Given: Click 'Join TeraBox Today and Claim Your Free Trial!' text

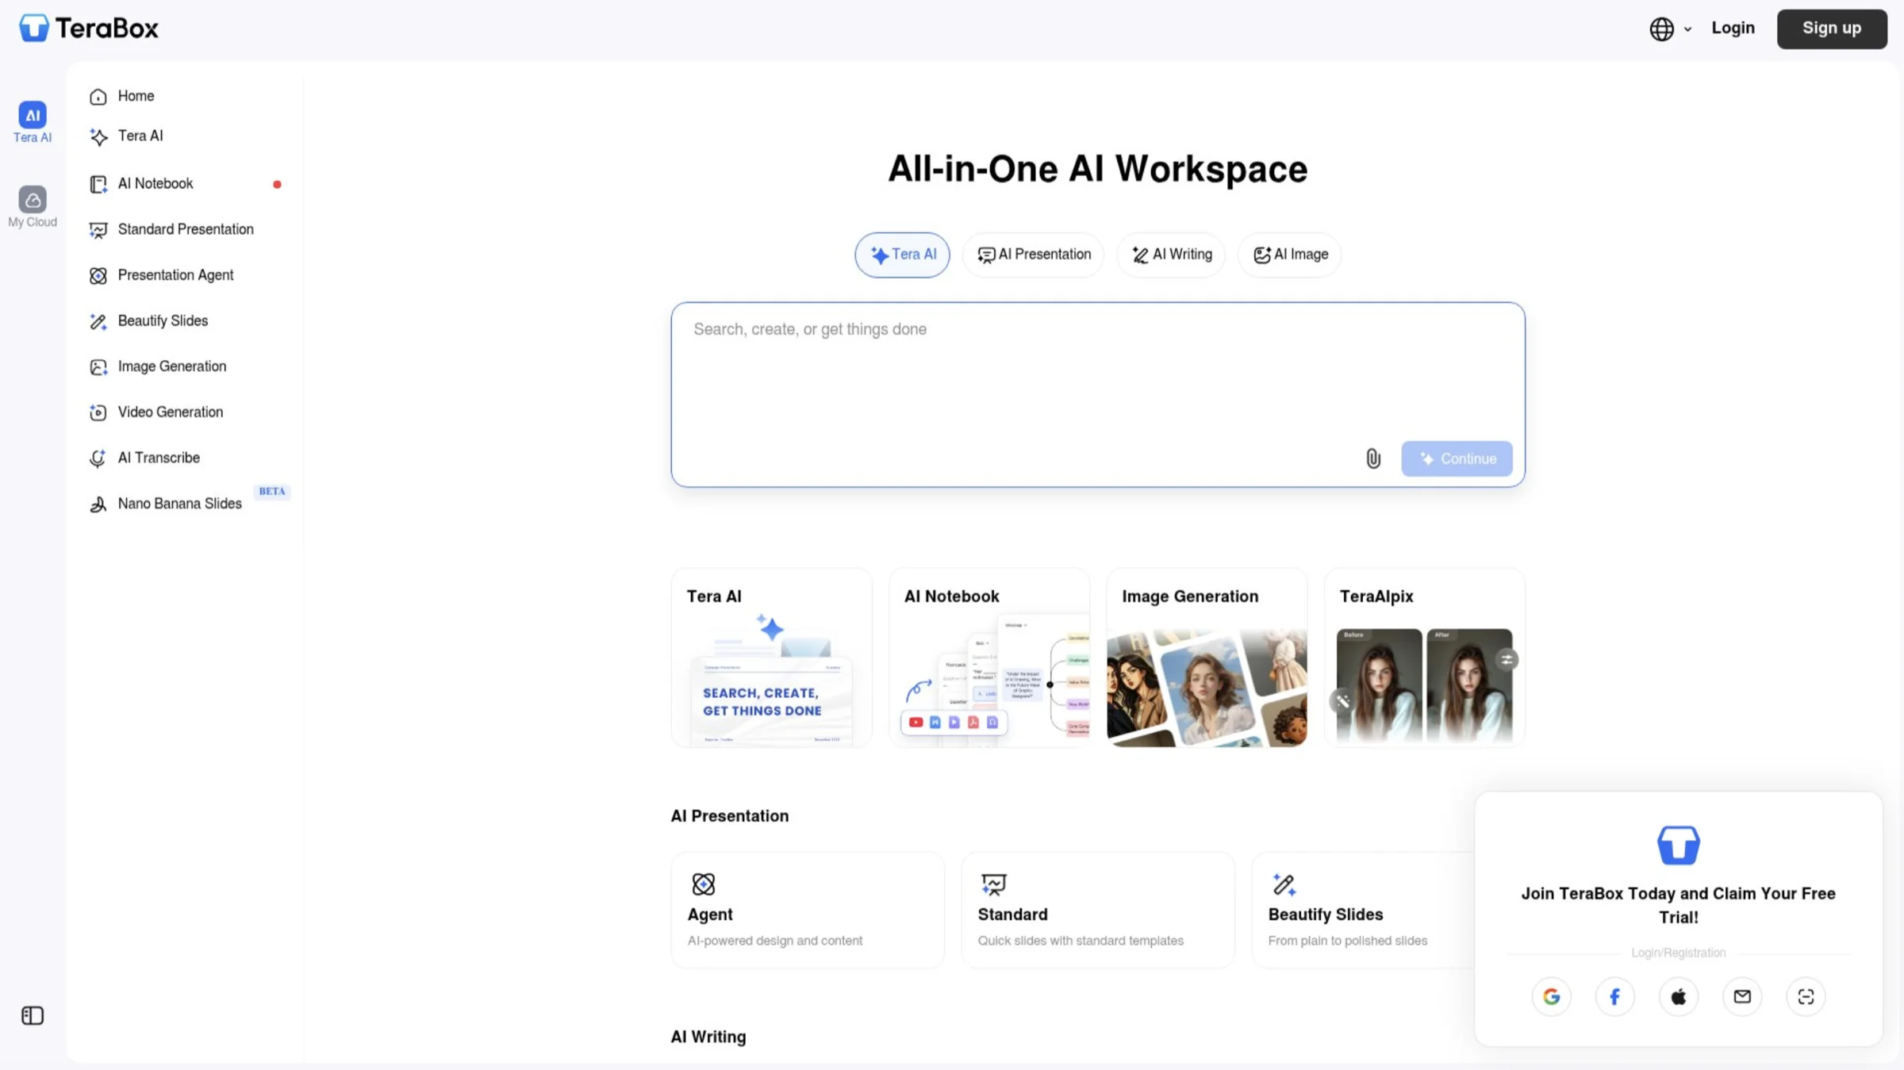Looking at the screenshot, I should [x=1678, y=905].
